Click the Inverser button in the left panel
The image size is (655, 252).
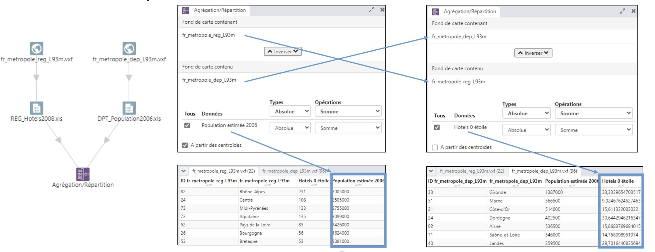click(x=283, y=51)
